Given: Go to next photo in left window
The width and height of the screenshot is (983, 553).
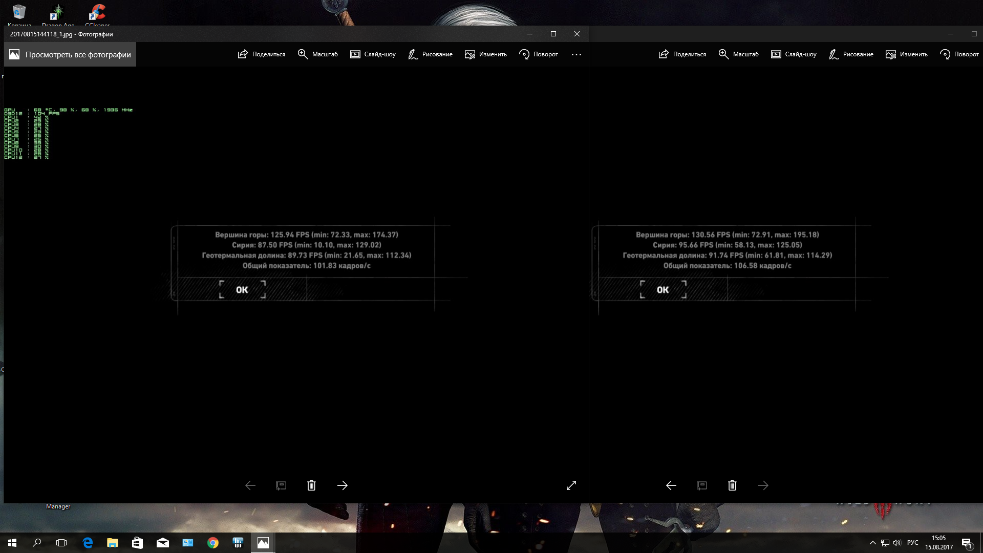Looking at the screenshot, I should coord(343,485).
